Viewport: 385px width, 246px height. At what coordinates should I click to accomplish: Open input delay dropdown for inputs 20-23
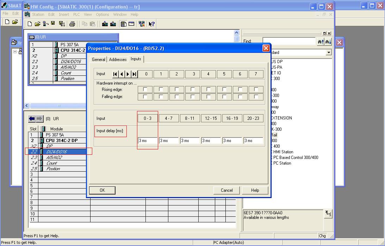coord(253,141)
